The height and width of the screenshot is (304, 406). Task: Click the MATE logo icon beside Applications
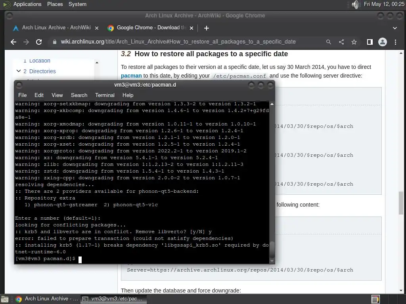click(6, 4)
